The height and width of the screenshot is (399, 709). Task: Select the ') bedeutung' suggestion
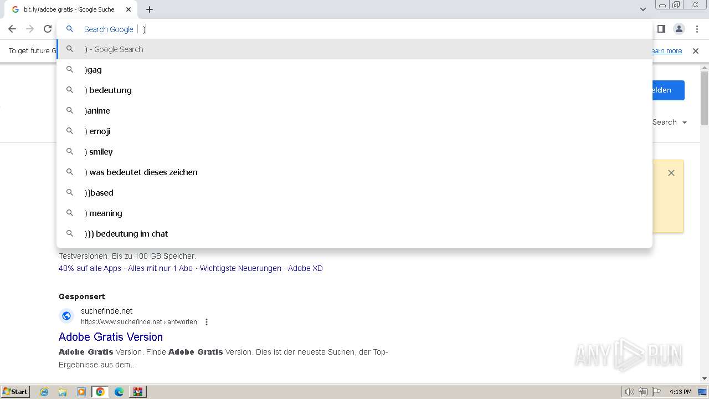354,90
